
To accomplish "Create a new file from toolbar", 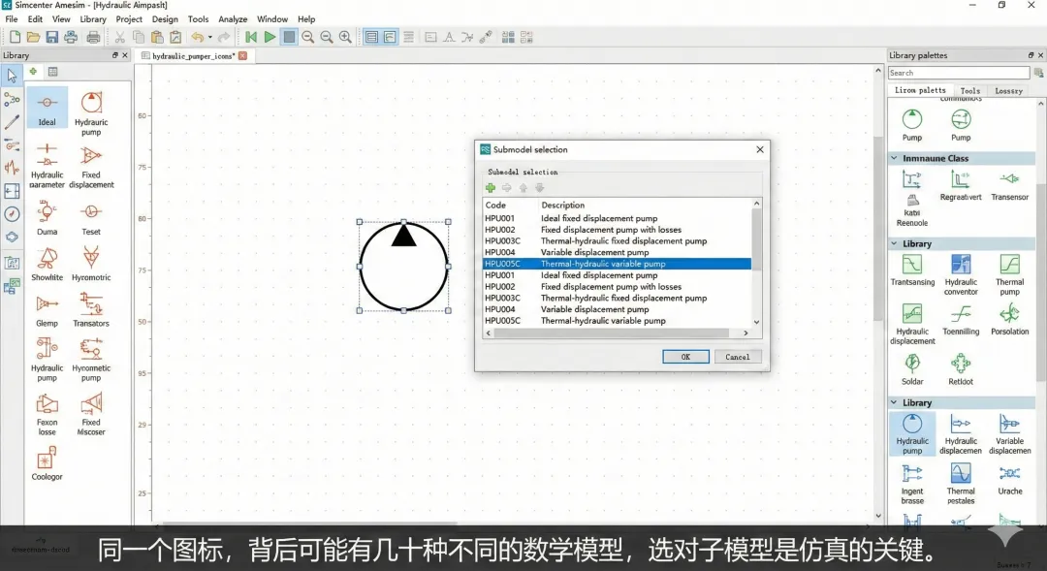I will coord(15,38).
